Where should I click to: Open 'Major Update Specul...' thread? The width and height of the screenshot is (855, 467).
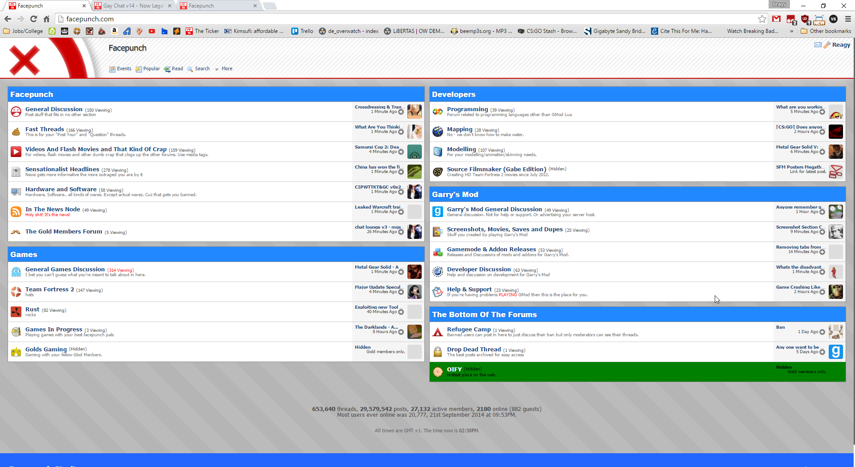(379, 287)
